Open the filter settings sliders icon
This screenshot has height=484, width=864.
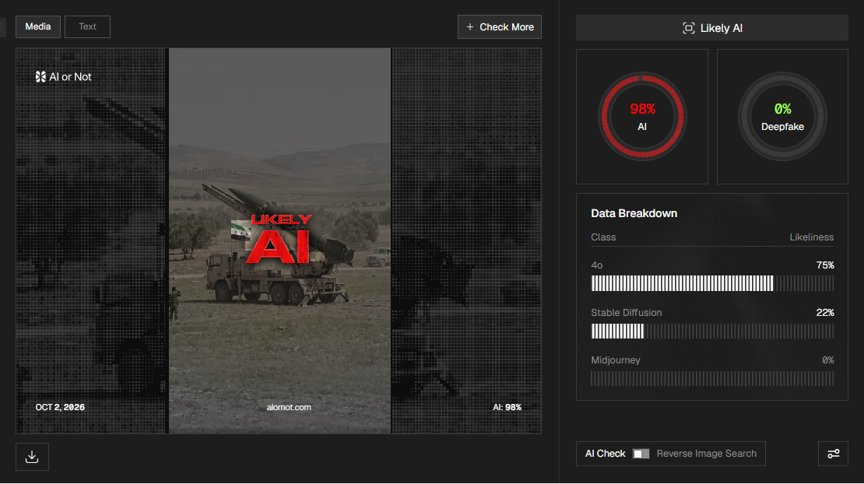pos(833,454)
